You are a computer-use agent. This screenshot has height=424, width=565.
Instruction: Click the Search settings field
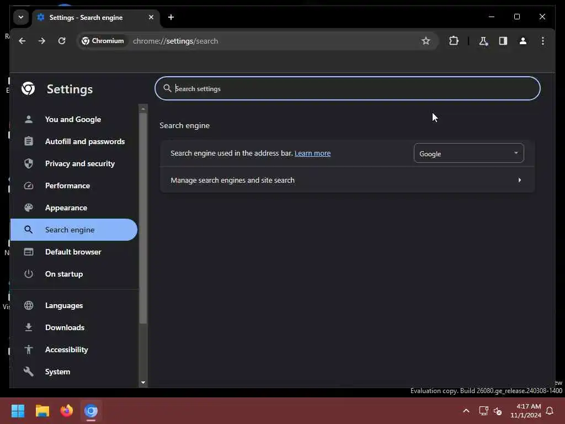click(348, 89)
